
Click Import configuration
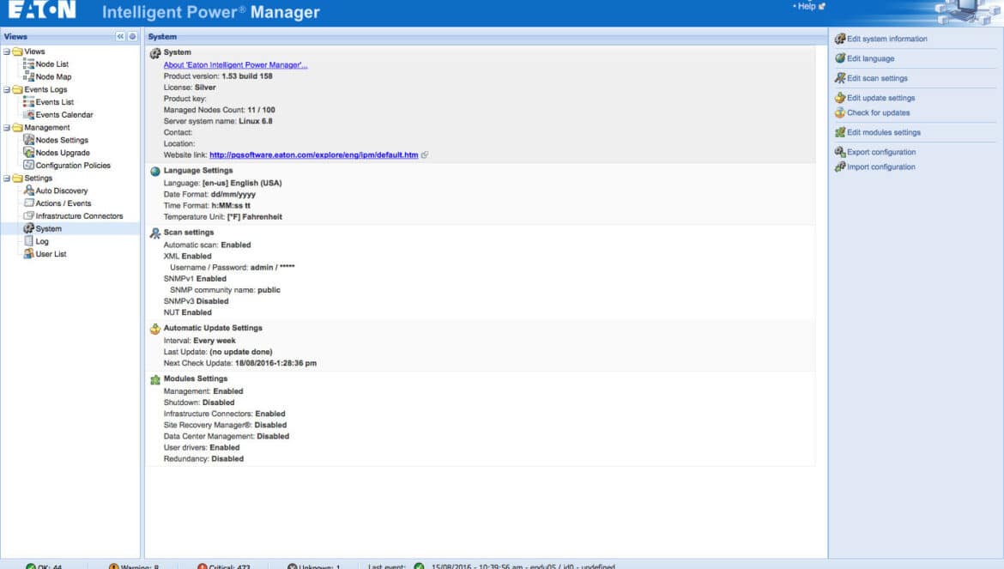881,167
